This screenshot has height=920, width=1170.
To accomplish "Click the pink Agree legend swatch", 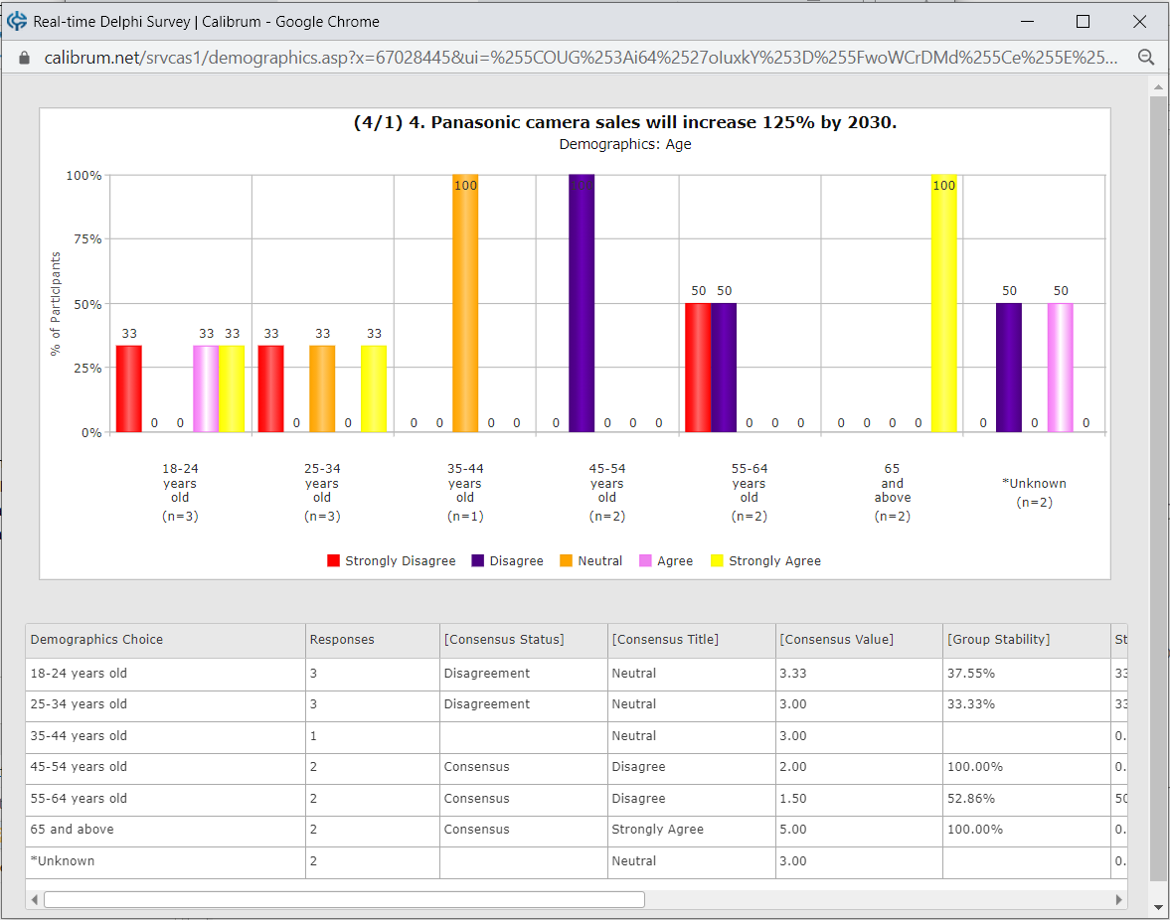I will point(645,561).
